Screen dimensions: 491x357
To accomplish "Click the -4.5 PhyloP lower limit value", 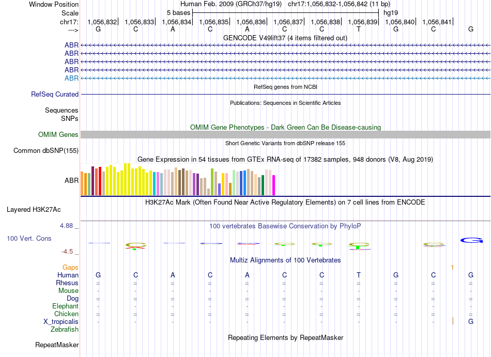I will click(x=67, y=252).
